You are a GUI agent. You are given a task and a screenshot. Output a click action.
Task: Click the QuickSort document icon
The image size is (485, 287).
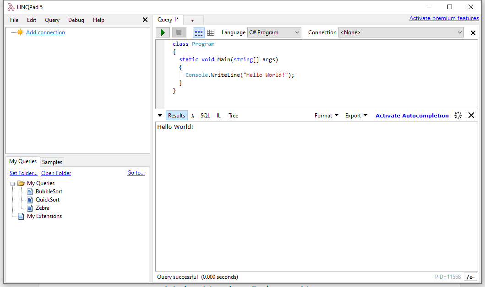tap(30, 200)
